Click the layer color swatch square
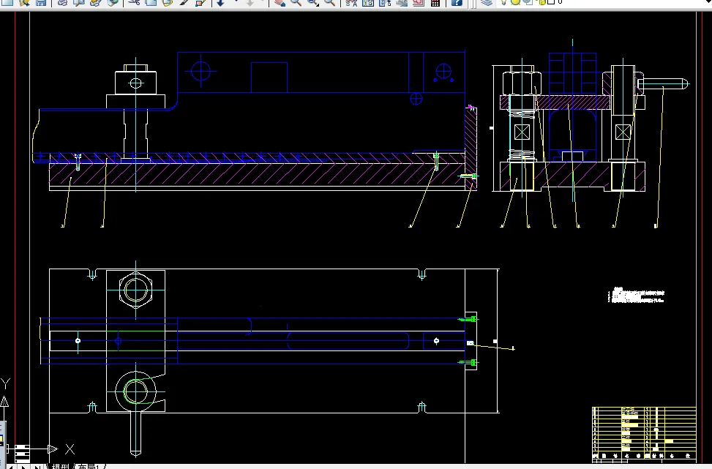Screen dimensions: 712x469 tap(551, 1)
